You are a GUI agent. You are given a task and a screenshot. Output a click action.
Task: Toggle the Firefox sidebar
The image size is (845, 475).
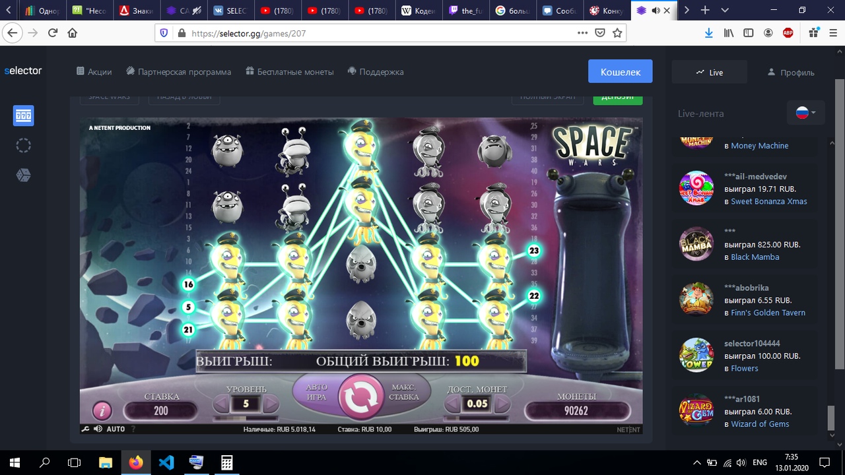(749, 33)
